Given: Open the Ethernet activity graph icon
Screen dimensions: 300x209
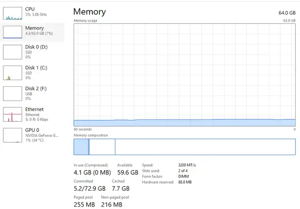Looking at the screenshot, I should (x=13, y=114).
